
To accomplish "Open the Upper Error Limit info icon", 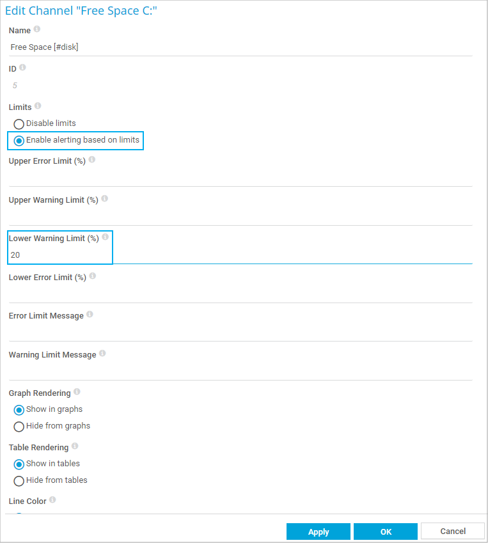I will [x=92, y=160].
